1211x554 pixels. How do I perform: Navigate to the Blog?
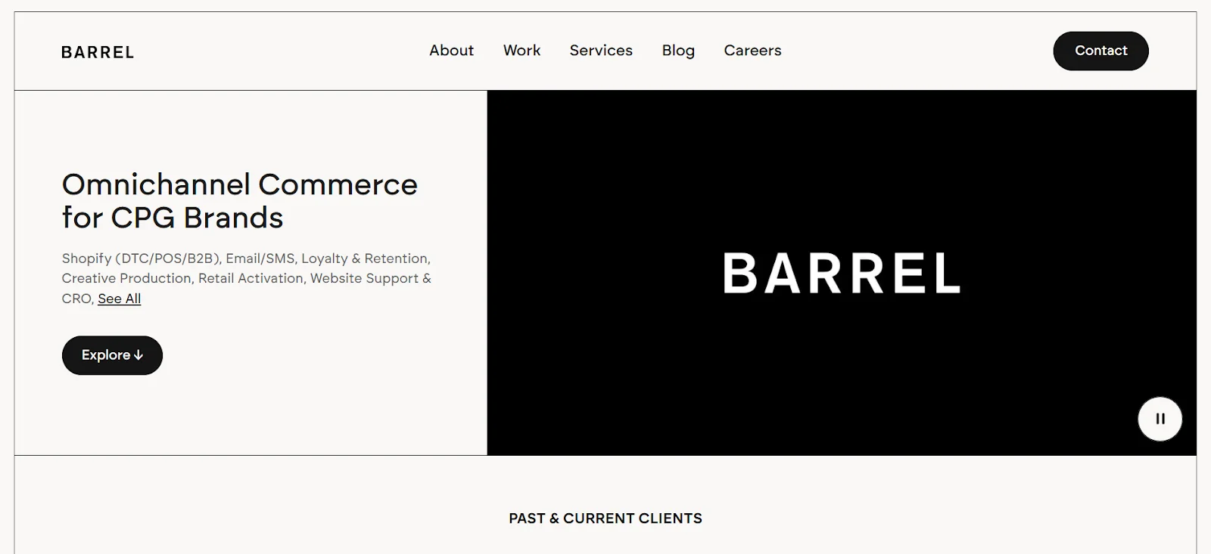click(x=678, y=51)
